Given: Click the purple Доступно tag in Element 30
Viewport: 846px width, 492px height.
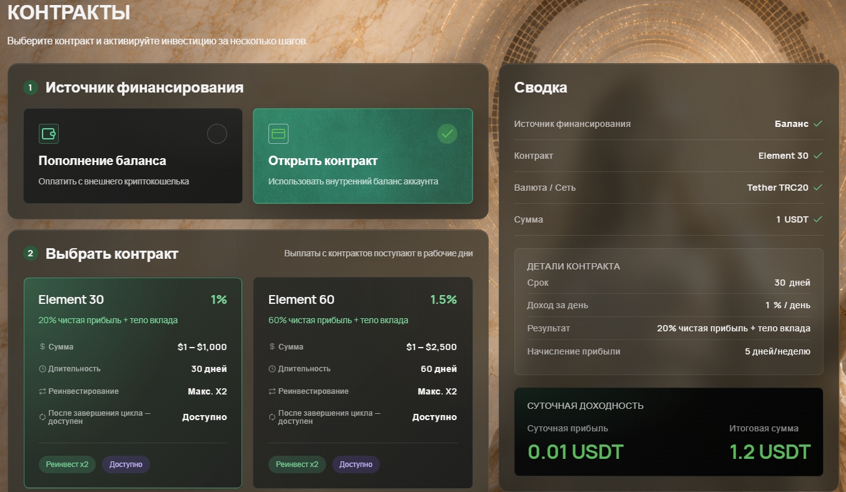Looking at the screenshot, I should (x=126, y=464).
